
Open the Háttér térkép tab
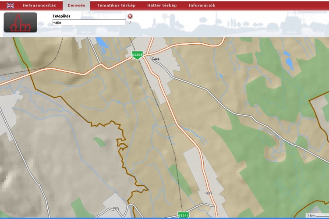tap(162, 6)
